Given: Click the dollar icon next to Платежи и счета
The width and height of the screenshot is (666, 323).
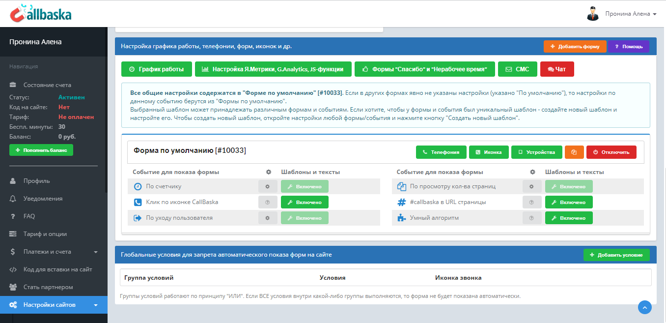Looking at the screenshot, I should tap(13, 252).
